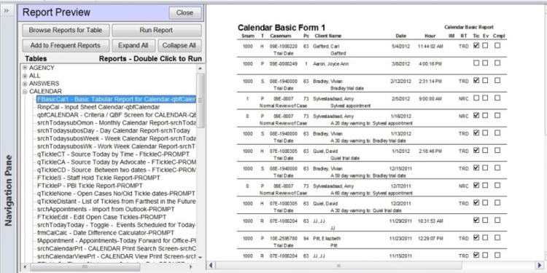
Task: Select srchAppointments Import from Outlook
Action: coord(106,209)
